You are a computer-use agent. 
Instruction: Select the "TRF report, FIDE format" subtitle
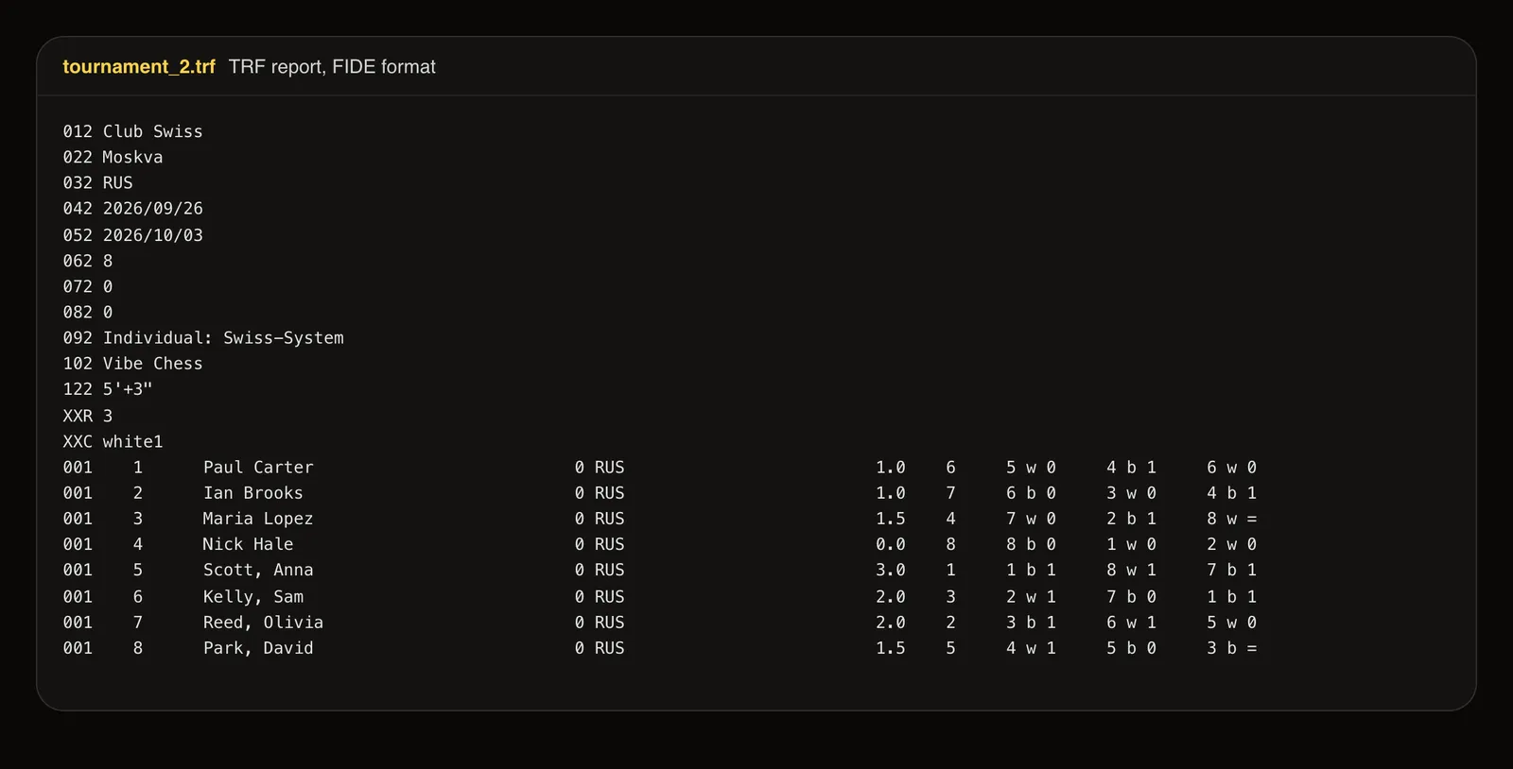coord(332,67)
